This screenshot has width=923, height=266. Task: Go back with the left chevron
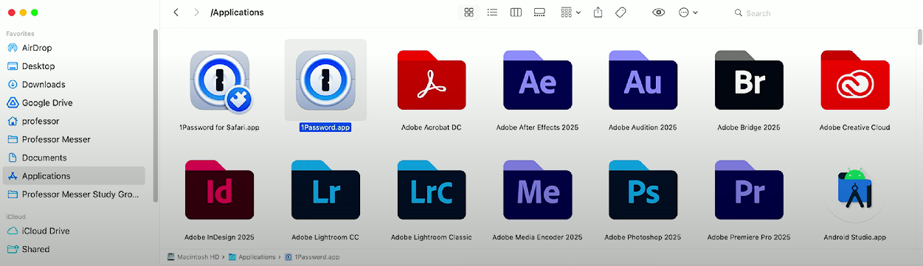176,13
